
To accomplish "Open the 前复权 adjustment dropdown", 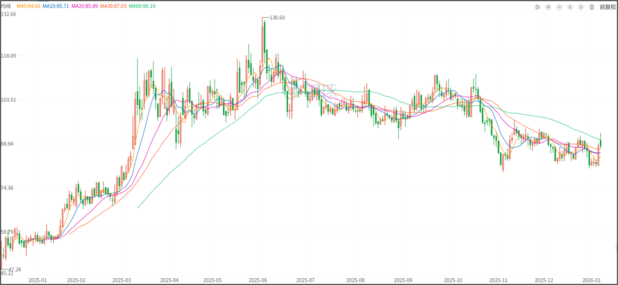I will point(608,7).
